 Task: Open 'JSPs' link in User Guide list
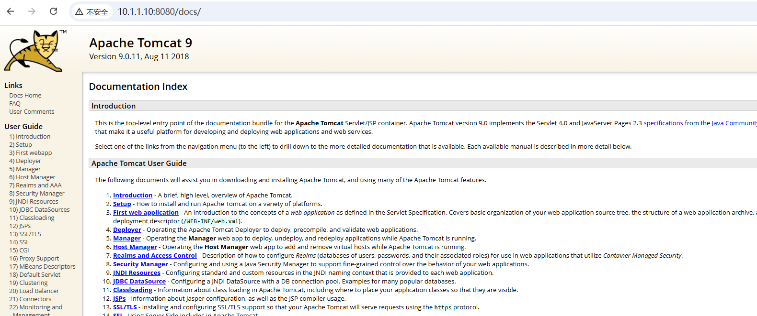coord(119,299)
